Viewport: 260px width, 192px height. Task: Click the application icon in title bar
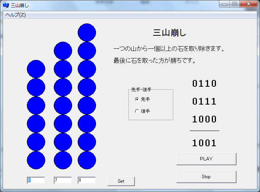click(x=6, y=6)
